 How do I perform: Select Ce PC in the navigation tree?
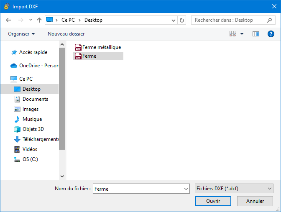(26, 79)
